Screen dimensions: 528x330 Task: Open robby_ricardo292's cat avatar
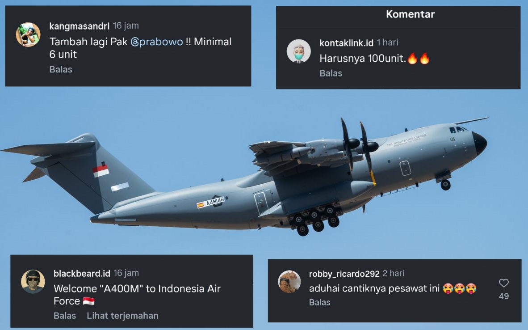[289, 281]
